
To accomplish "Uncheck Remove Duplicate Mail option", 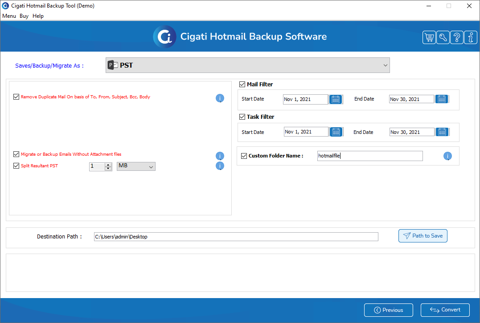I will pos(16,97).
